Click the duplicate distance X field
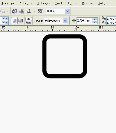 pyautogui.click(x=111, y=19)
